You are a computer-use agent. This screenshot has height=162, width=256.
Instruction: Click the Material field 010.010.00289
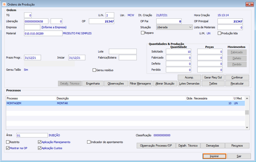(43, 33)
